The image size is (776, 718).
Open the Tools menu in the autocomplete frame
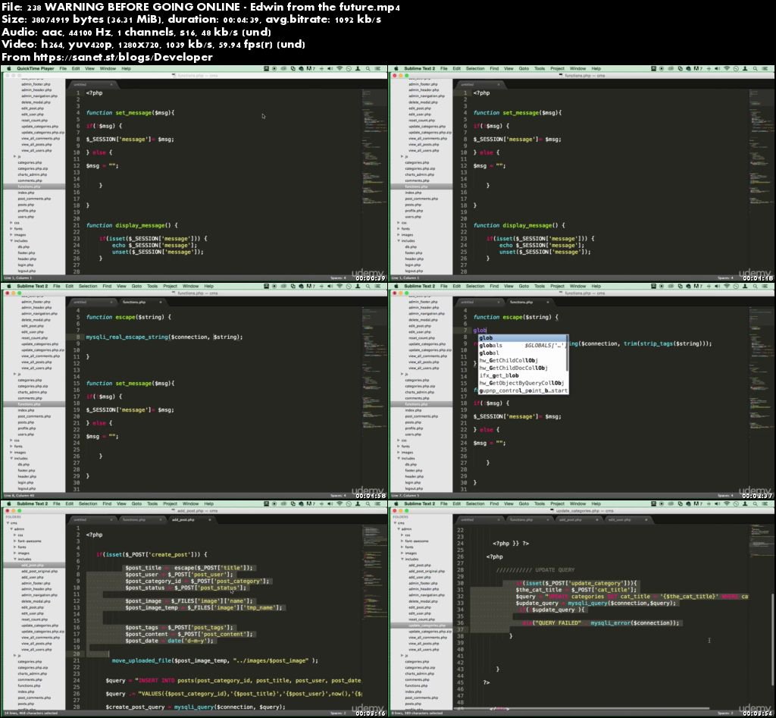(x=540, y=286)
